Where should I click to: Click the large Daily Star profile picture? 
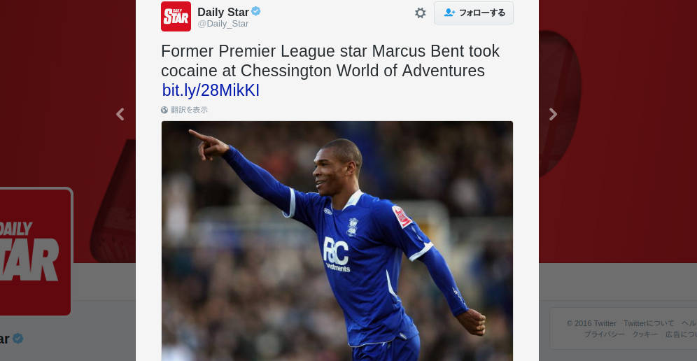click(x=35, y=252)
